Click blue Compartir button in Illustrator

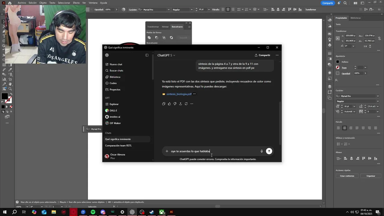pos(328,3)
